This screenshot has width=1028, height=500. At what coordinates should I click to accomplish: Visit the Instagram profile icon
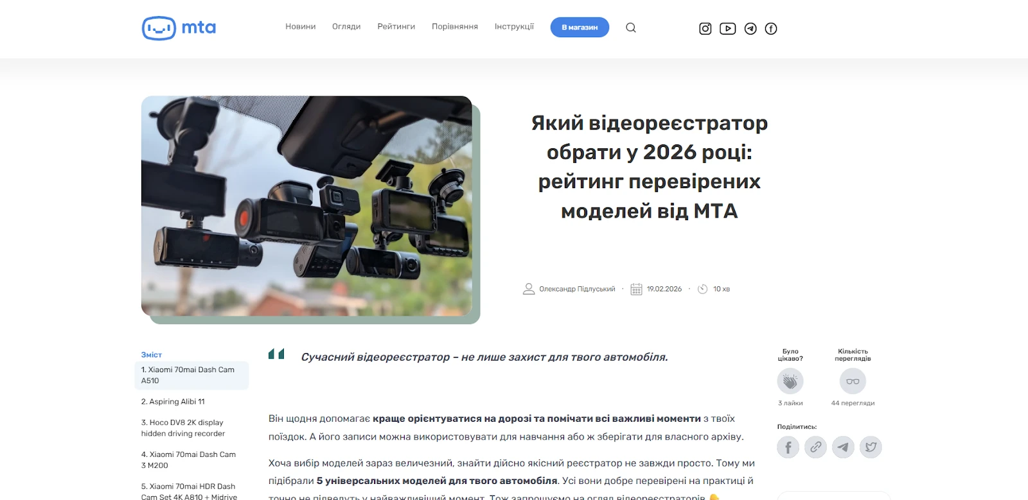705,28
